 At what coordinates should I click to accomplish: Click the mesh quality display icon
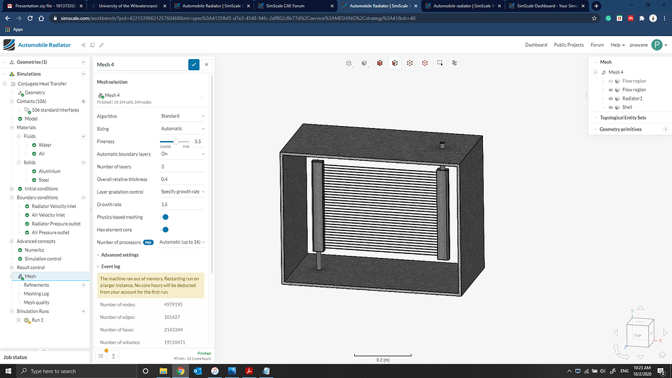pos(455,63)
